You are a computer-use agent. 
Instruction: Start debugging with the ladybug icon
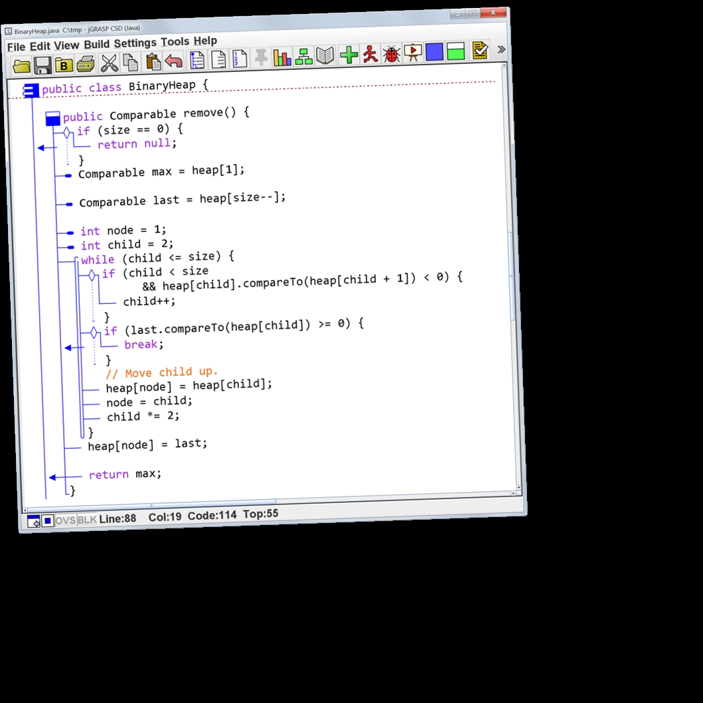391,53
